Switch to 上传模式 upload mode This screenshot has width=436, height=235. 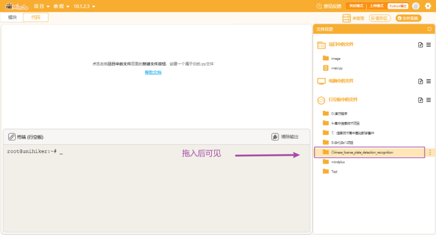[376, 6]
